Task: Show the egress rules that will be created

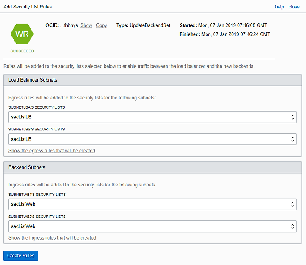Action: click(x=52, y=151)
